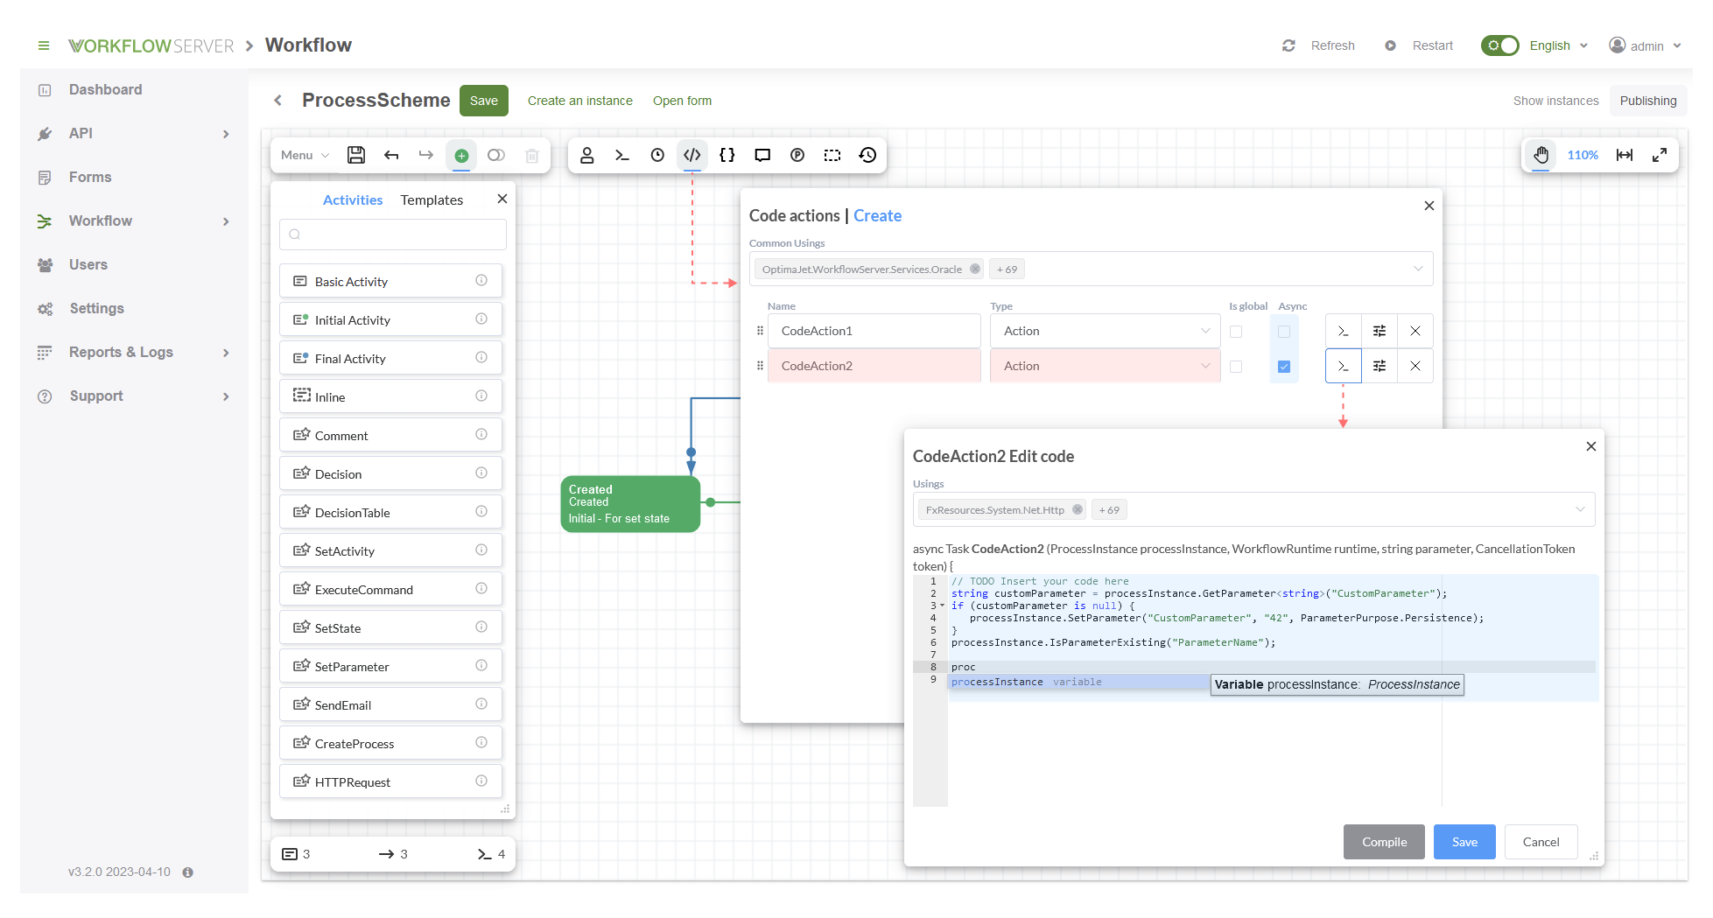Click the toolbar trash delete icon
This screenshot has width=1713, height=918.
pos(531,155)
